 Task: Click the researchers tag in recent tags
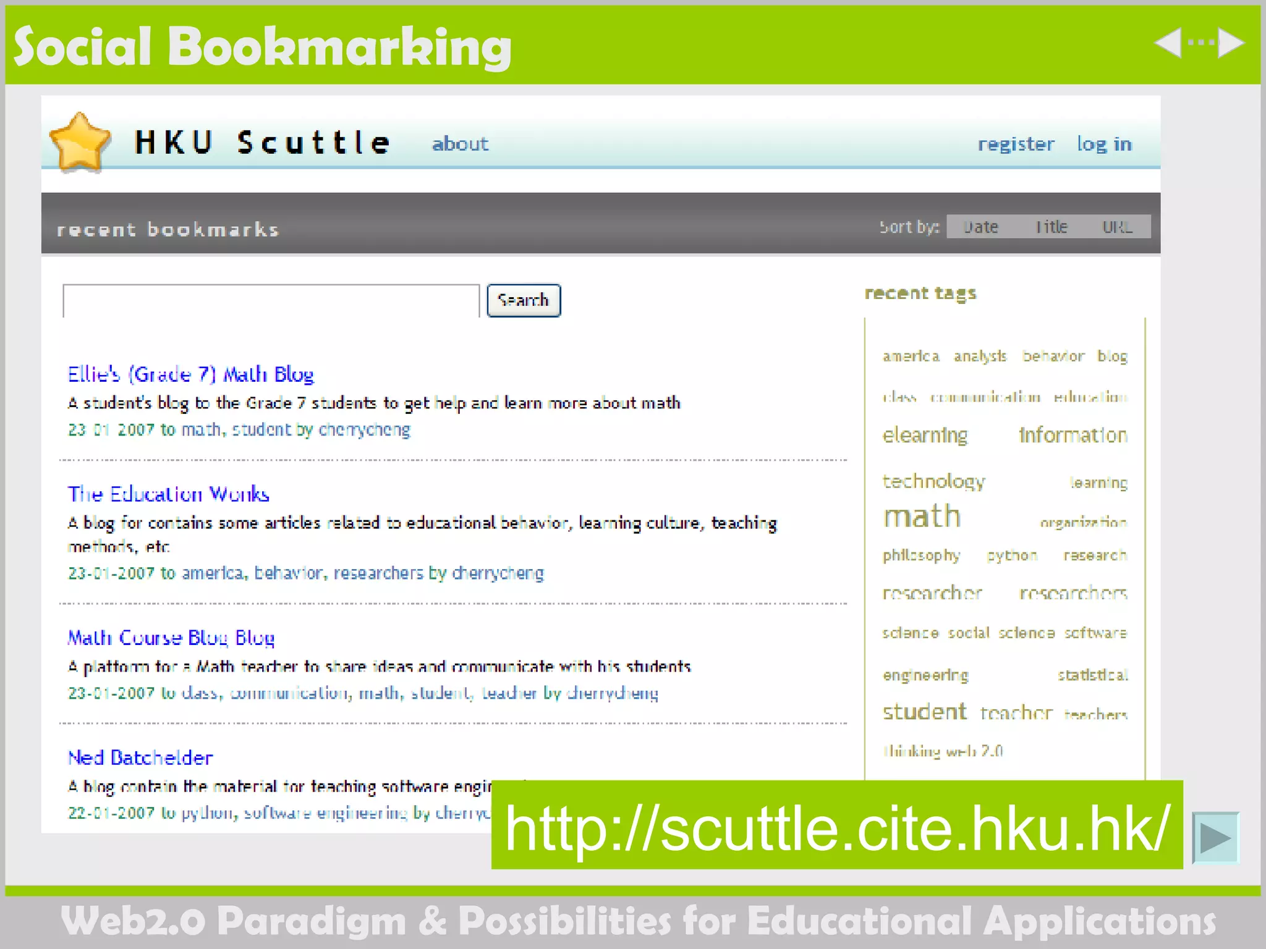click(x=1073, y=594)
